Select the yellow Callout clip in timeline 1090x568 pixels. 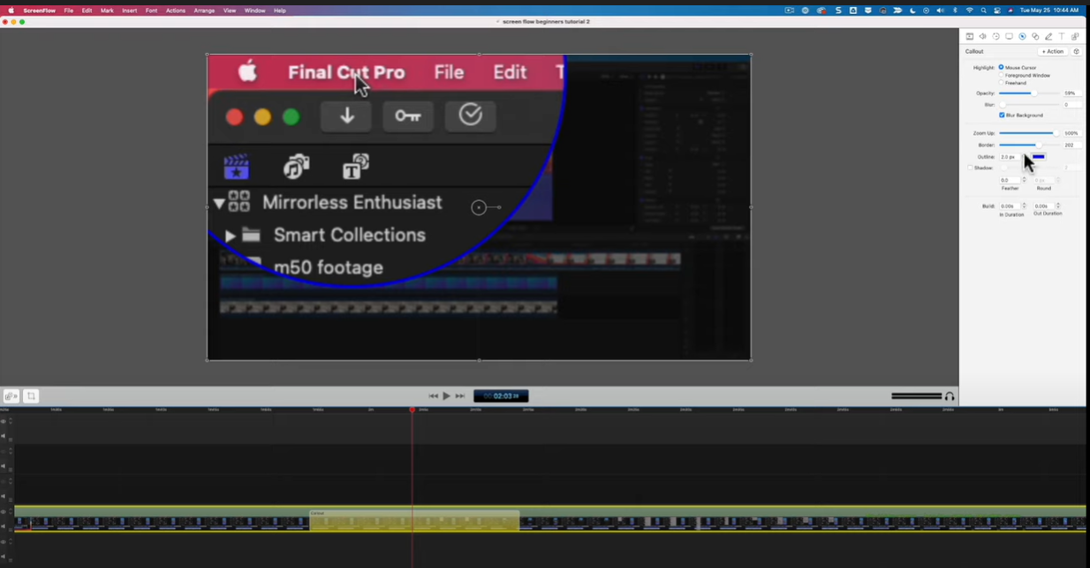[x=413, y=520]
